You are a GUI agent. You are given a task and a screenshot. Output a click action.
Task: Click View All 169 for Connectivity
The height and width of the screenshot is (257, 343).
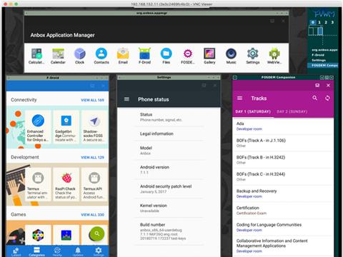tap(92, 100)
